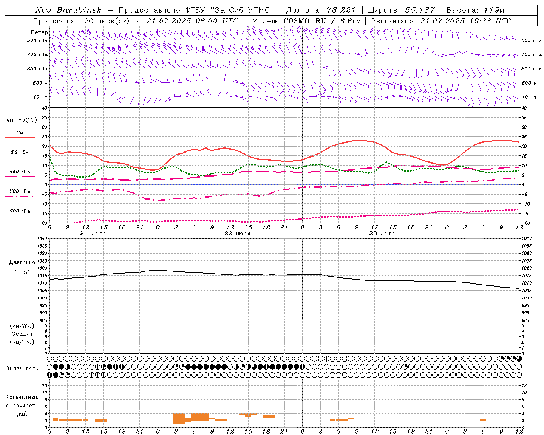544x435 pixels.
Task: Click the dashed line sample under '700 гПа' legend
Action: pyautogui.click(x=19, y=196)
